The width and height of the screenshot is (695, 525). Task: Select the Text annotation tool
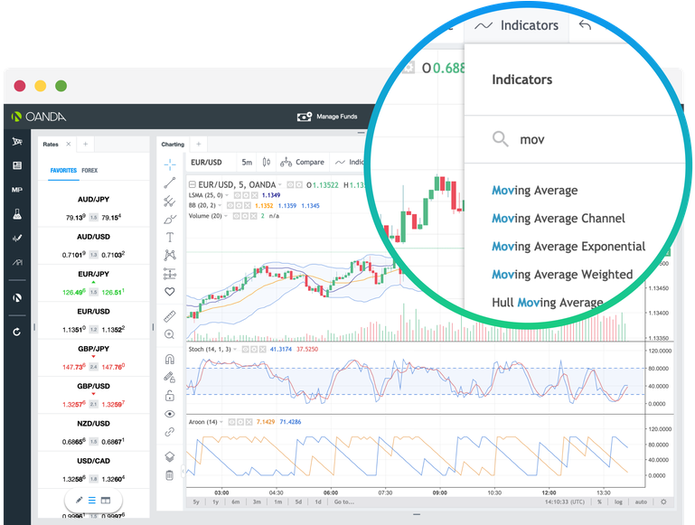pyautogui.click(x=170, y=238)
